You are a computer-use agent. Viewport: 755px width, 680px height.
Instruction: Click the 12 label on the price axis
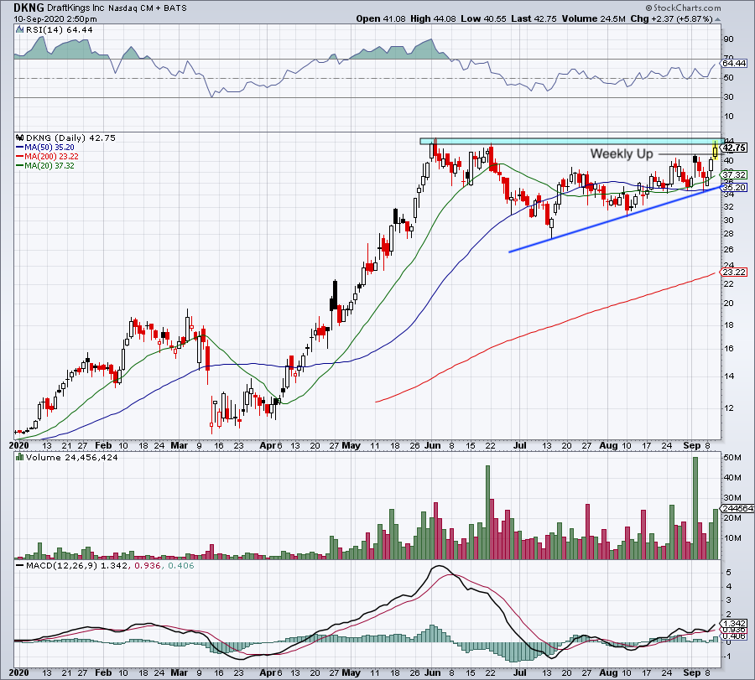(728, 408)
